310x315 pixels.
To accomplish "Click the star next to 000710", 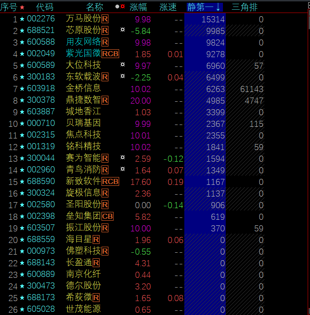I will point(22,124).
